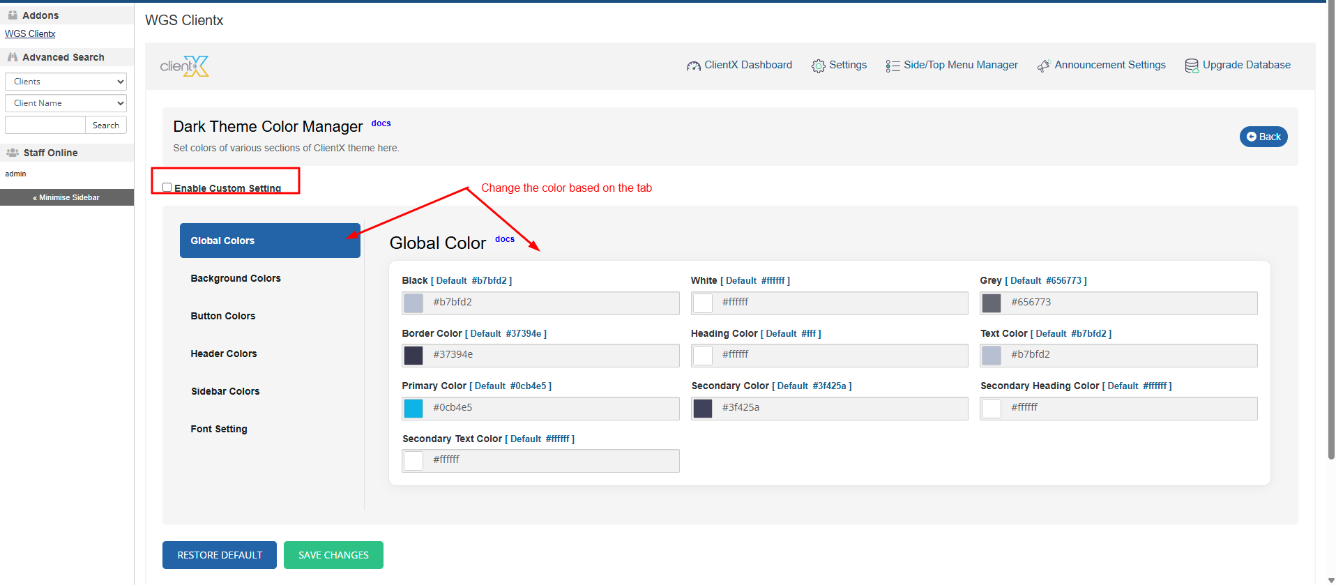Click the ClientX logo
Image resolution: width=1336 pixels, height=585 pixels.
(185, 66)
